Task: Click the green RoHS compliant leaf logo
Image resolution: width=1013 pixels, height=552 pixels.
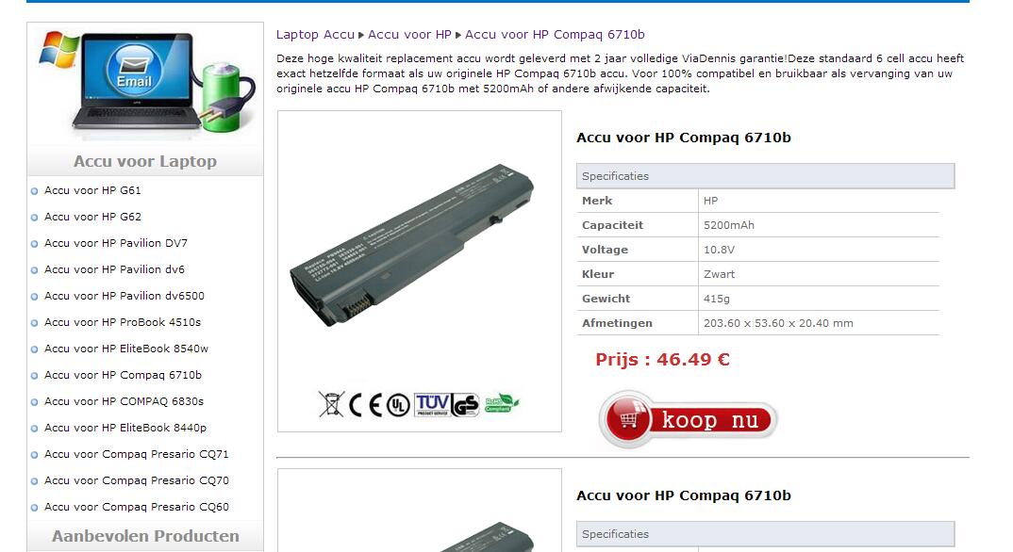Action: [x=502, y=403]
